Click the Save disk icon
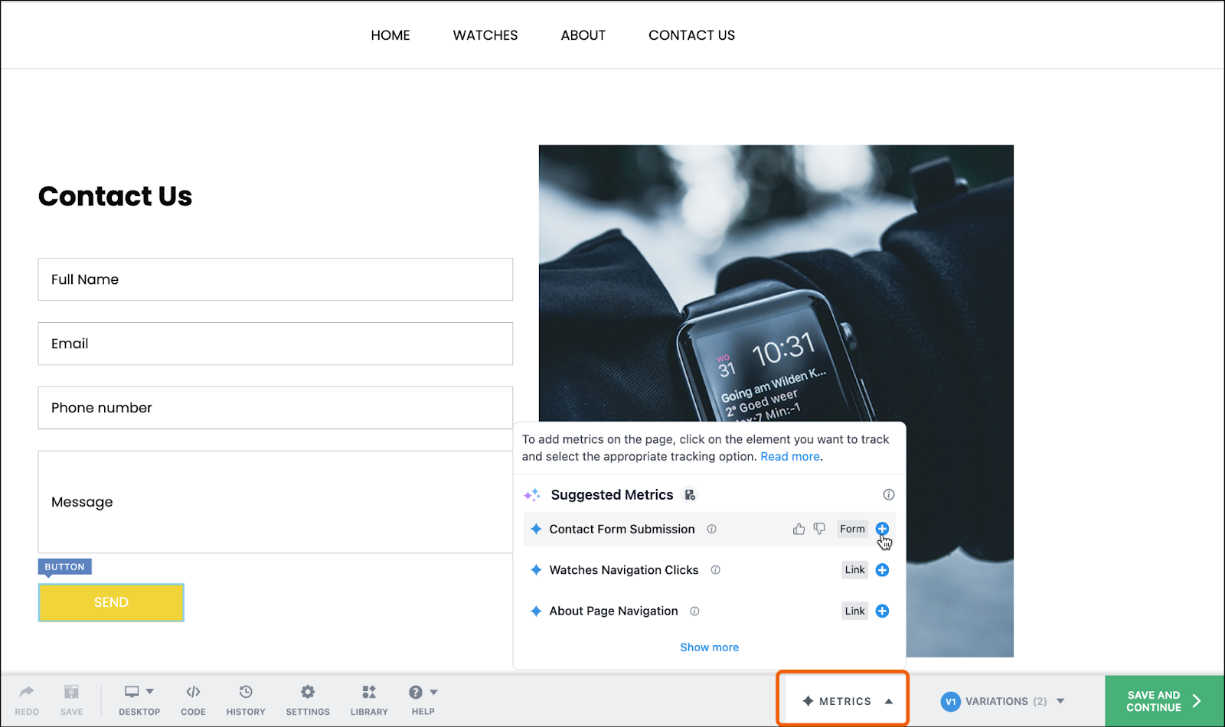1225x727 pixels. tap(71, 692)
